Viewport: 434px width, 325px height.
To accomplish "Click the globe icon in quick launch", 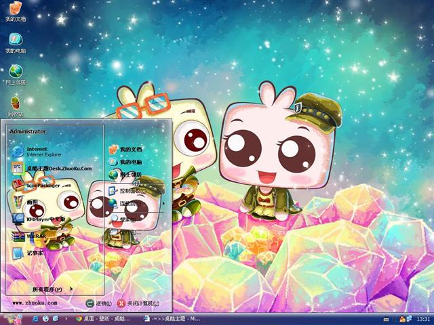I will [45, 319].
